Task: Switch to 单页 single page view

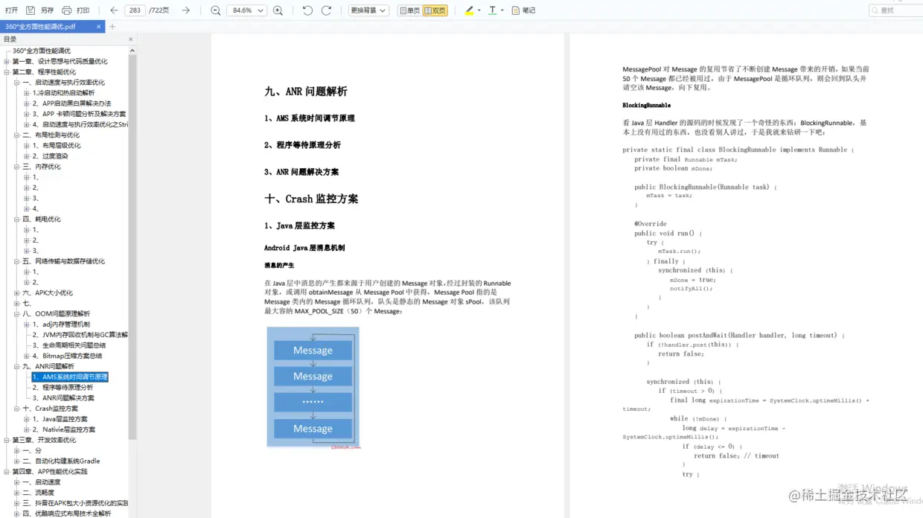Action: [409, 10]
